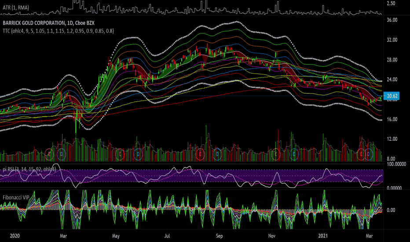Click the 12.00 price axis label
Viewport: 410px width, 242px height.
392,139
